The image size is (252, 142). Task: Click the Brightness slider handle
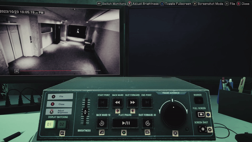click(85, 112)
